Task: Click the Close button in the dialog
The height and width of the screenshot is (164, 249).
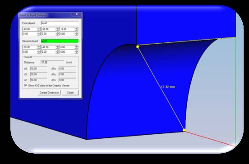Action: pos(70,92)
